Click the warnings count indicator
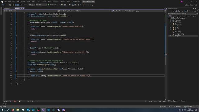Image resolution: width=199 pixels, height=112 pixels. [20, 101]
